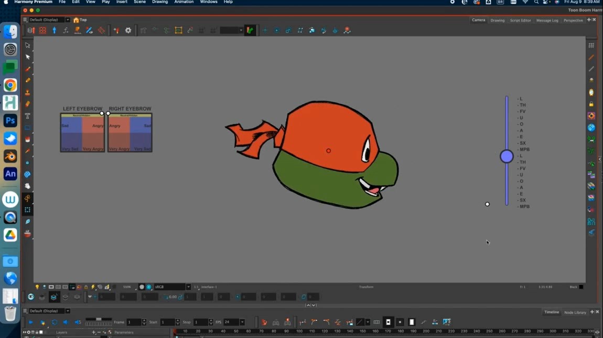
Task: Open Blender from the Dock
Action: click(x=10, y=156)
